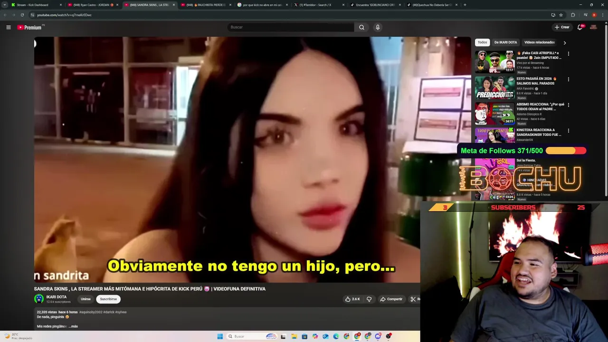Dislike the video with thumbs down
The width and height of the screenshot is (608, 342).
click(x=369, y=299)
